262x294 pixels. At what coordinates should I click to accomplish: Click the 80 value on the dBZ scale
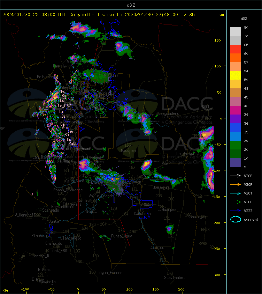pyautogui.click(x=246, y=27)
